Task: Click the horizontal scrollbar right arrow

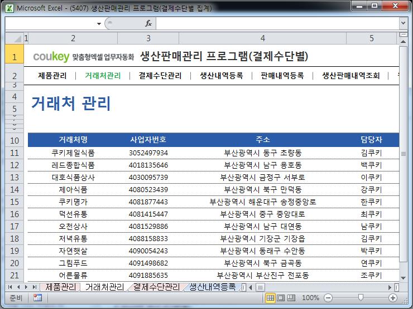Action: [390, 287]
